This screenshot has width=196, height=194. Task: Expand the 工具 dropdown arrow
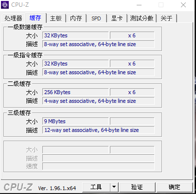click(114, 187)
